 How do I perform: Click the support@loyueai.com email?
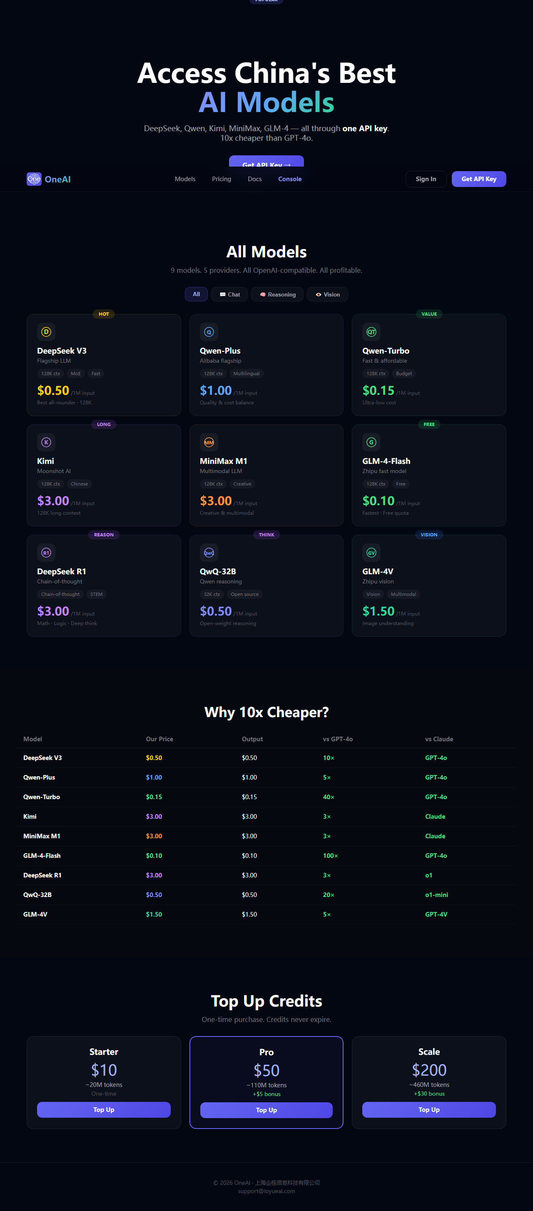[266, 1191]
